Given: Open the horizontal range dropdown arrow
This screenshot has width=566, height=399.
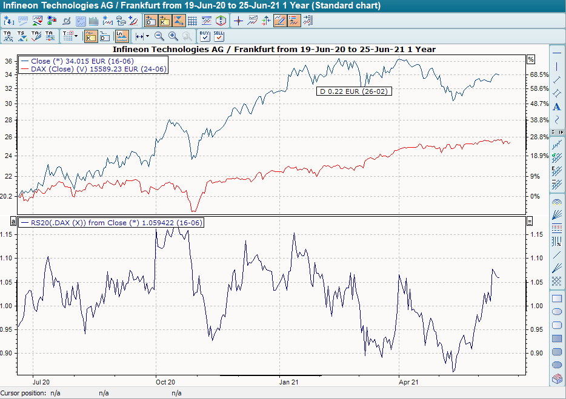Looking at the screenshot, I should 147,36.
